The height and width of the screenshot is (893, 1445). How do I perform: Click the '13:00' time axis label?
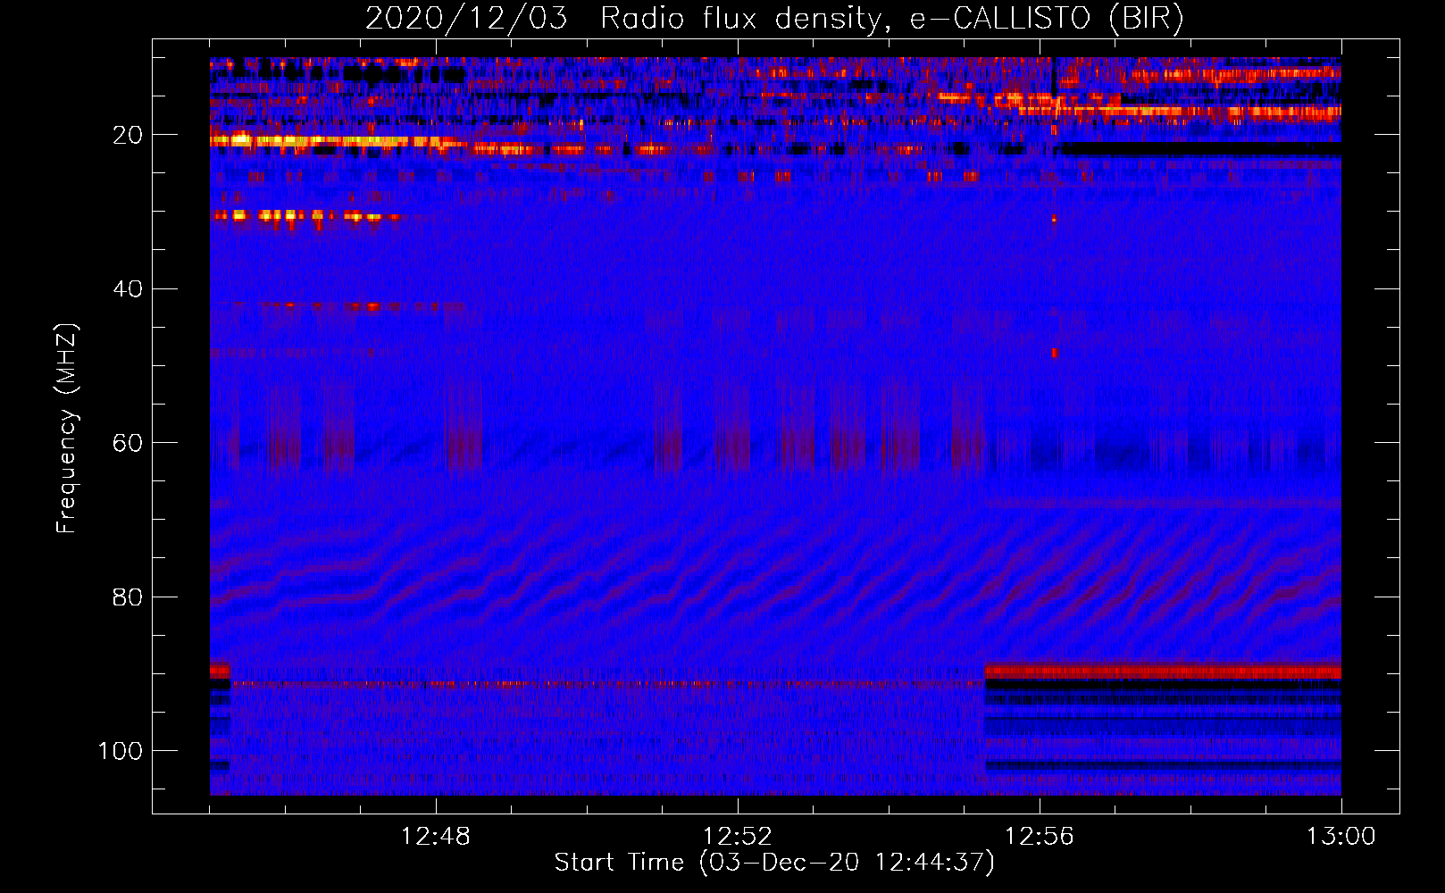1341,837
